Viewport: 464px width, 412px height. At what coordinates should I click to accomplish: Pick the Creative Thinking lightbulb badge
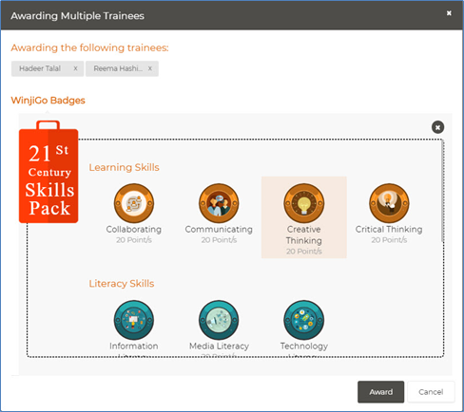tap(303, 203)
